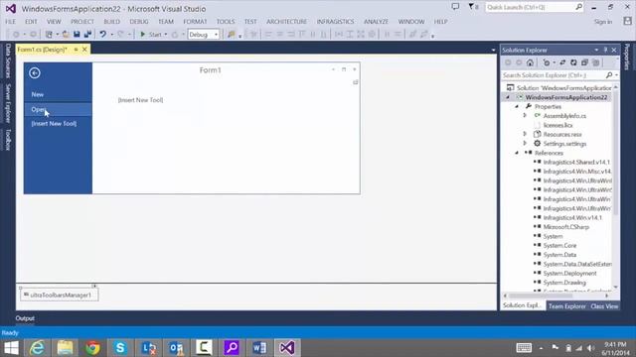Click Open in the Form1 backstage sidebar
Screen dimensions: 636x357
[58, 109]
